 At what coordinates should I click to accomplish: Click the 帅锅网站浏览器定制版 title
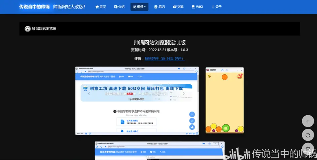pyautogui.click(x=160, y=43)
